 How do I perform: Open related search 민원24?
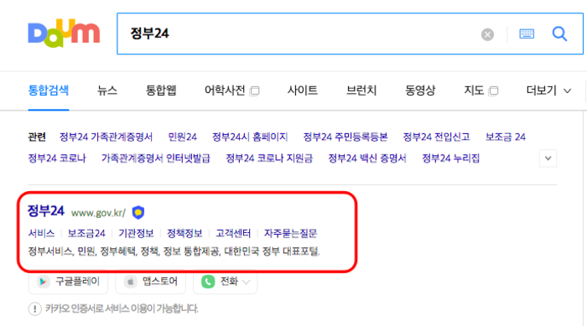(x=182, y=137)
